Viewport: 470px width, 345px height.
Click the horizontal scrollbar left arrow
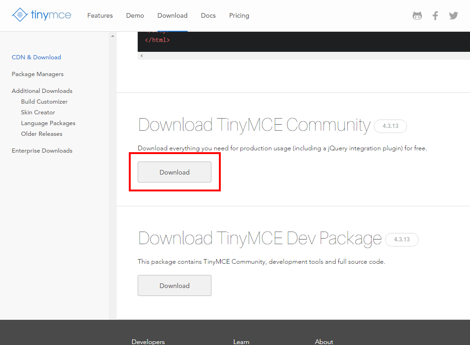[141, 55]
